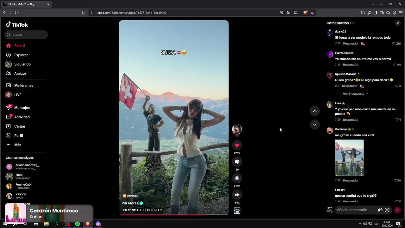Reply to Evelyn toubes' comment
Viewport: 405px width, 228px height.
[351, 65]
